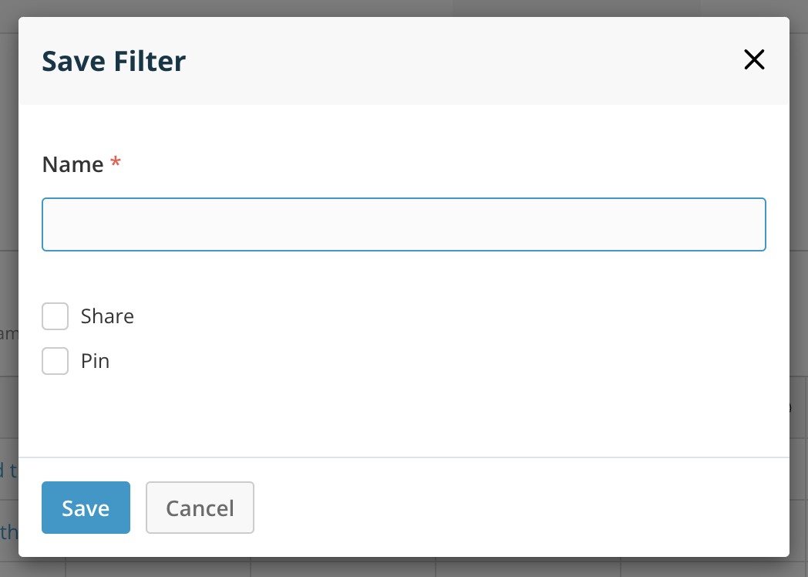Tick the Pin checkbox

pyautogui.click(x=56, y=361)
